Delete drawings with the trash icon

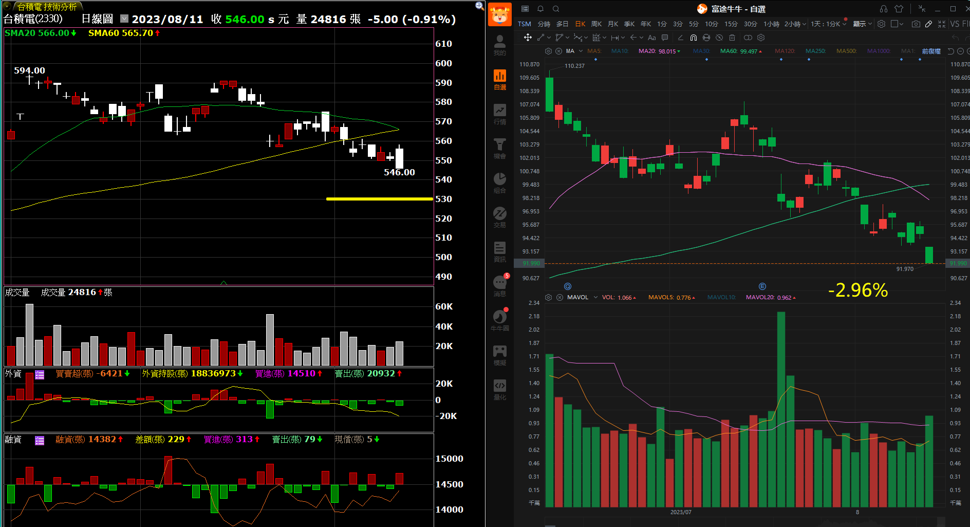click(x=732, y=38)
